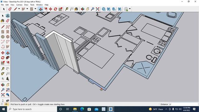The width and height of the screenshot is (199, 112).
Task: Select the Axes tool
Action: click(3, 79)
